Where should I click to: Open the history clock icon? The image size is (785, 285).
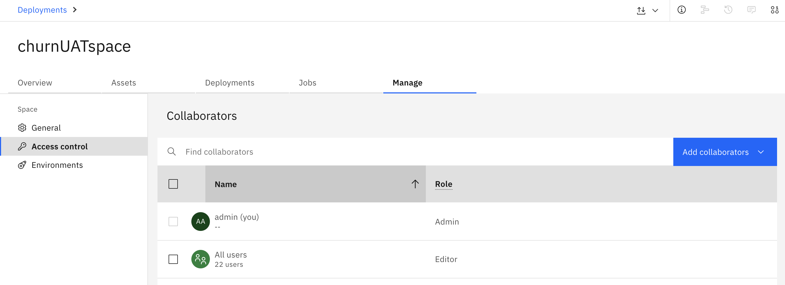tap(728, 10)
